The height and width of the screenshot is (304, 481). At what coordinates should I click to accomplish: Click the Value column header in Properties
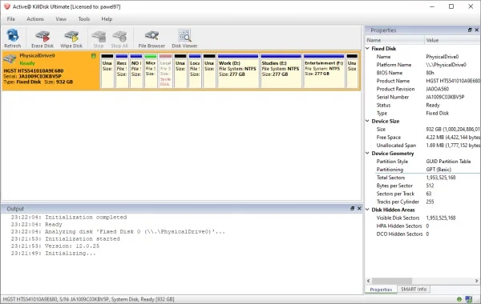[452, 40]
